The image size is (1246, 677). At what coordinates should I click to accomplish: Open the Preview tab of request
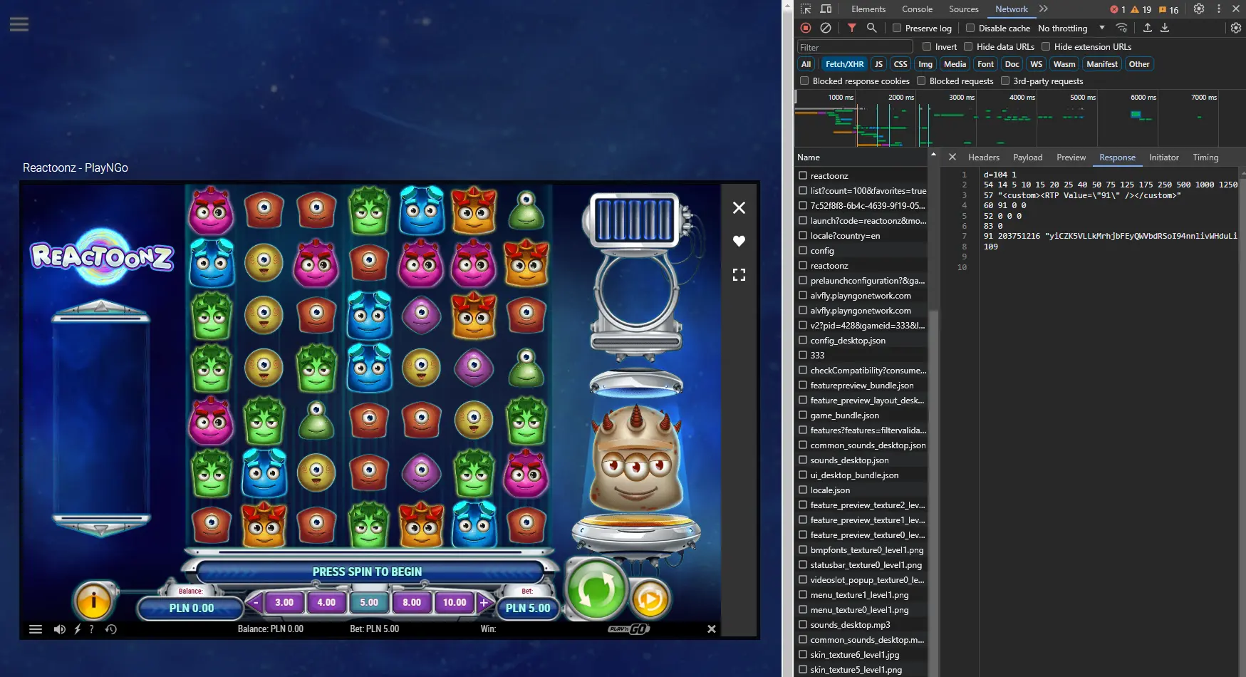pos(1071,157)
